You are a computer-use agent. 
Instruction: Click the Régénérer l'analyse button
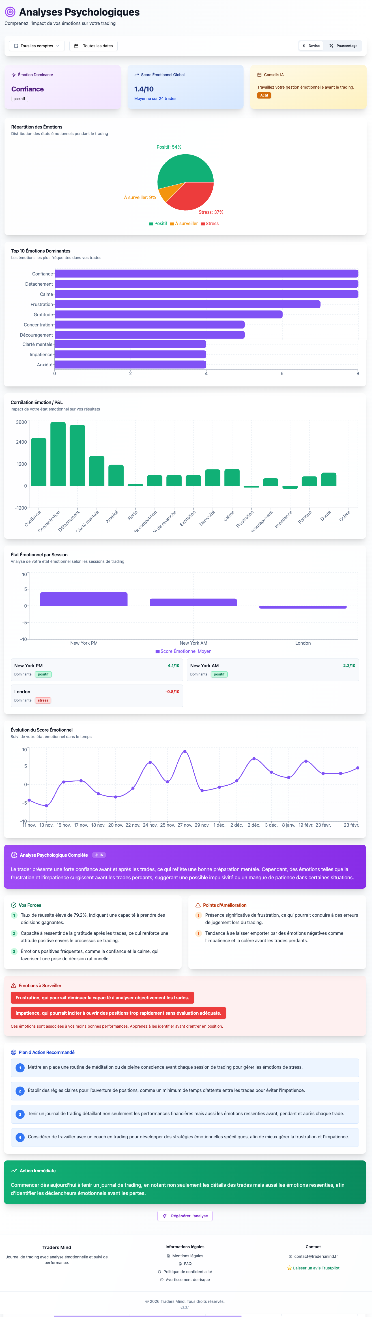pyautogui.click(x=185, y=1216)
